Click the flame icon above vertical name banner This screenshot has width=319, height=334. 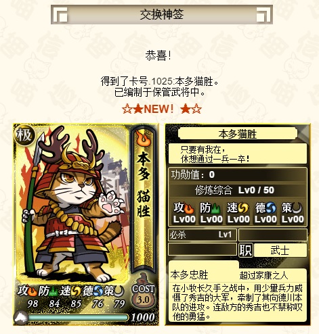(x=144, y=138)
